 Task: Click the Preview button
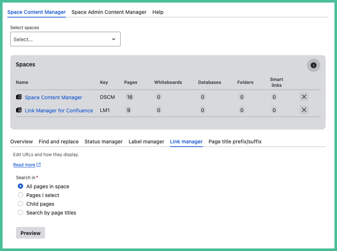[x=30, y=233]
